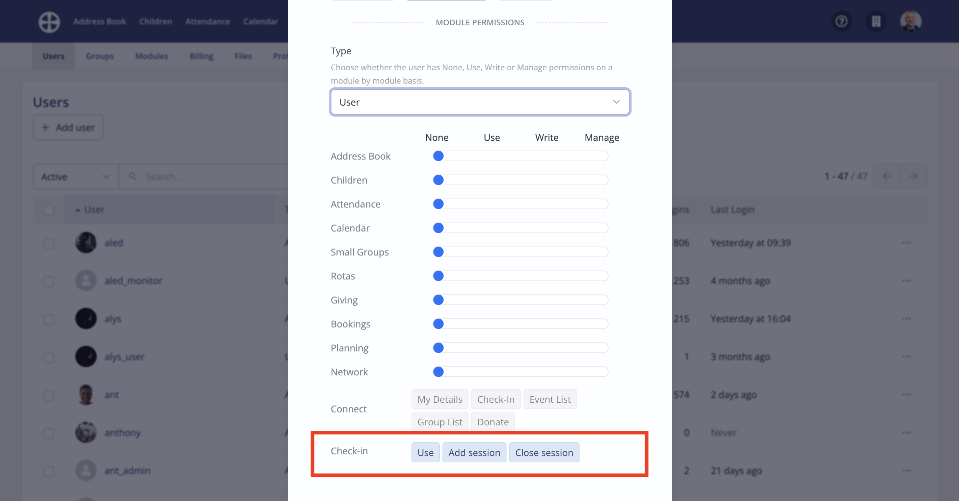Click the building icon in header

pyautogui.click(x=876, y=22)
